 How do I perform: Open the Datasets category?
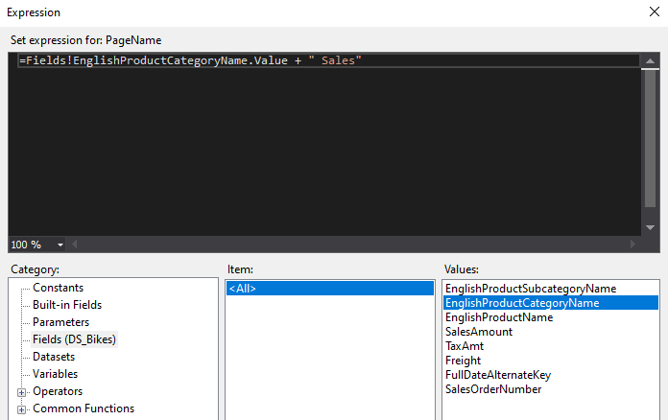(x=54, y=357)
